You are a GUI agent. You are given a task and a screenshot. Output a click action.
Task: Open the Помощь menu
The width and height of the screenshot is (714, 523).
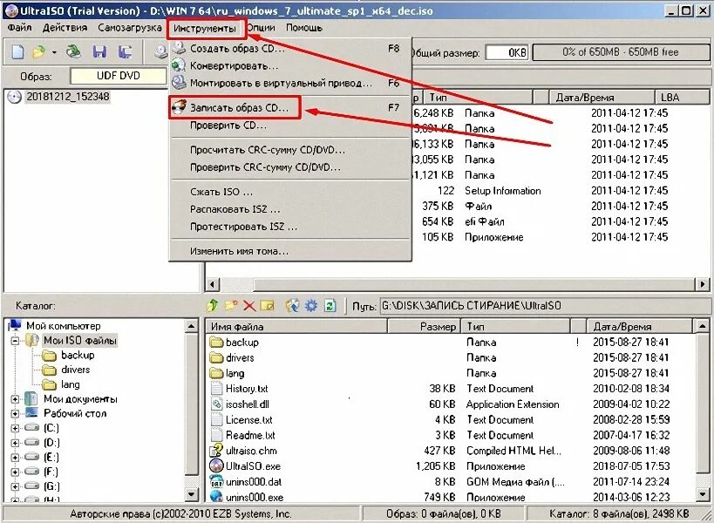(304, 28)
